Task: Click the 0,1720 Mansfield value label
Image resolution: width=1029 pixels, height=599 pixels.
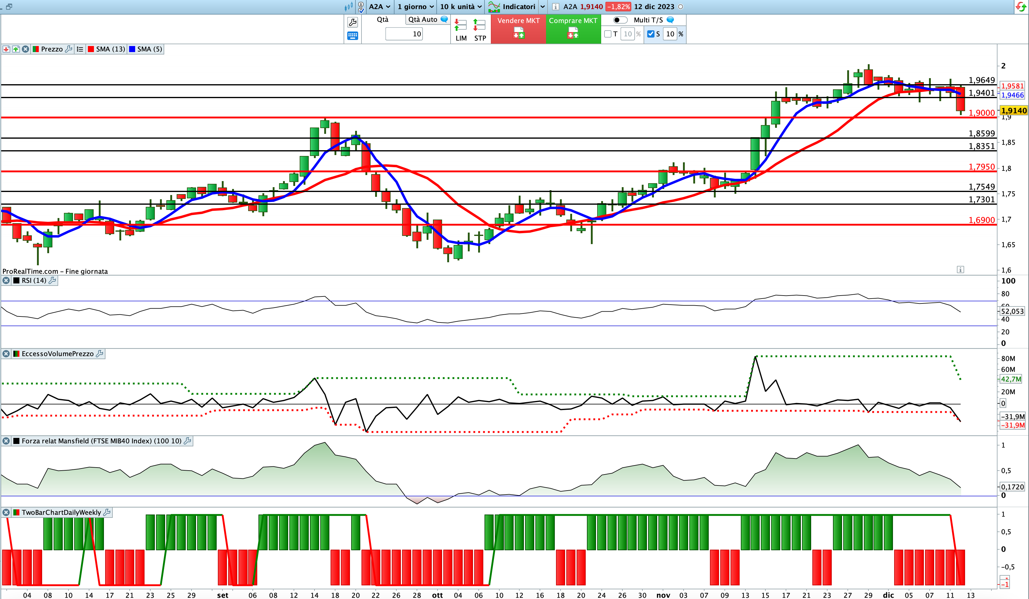Action: [1013, 487]
